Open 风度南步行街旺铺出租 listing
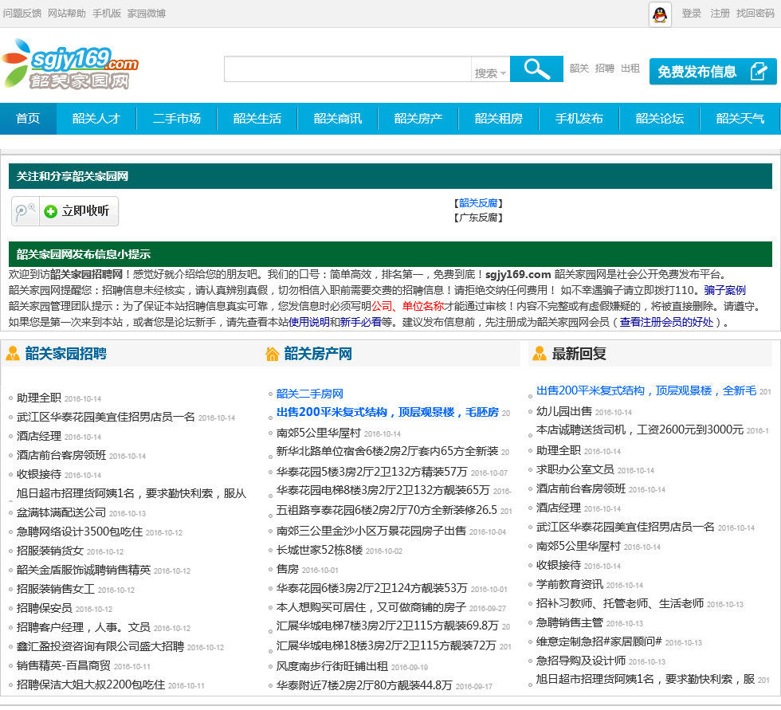The height and width of the screenshot is (710, 781). point(332,666)
